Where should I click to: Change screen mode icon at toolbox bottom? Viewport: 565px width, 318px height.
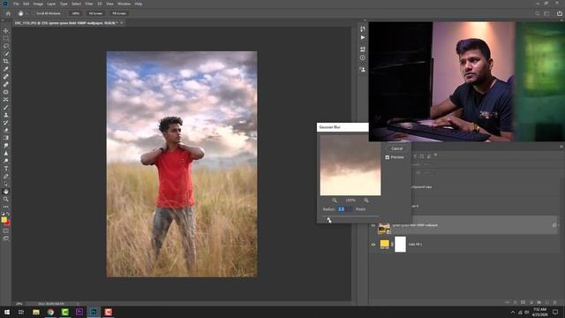(6, 238)
